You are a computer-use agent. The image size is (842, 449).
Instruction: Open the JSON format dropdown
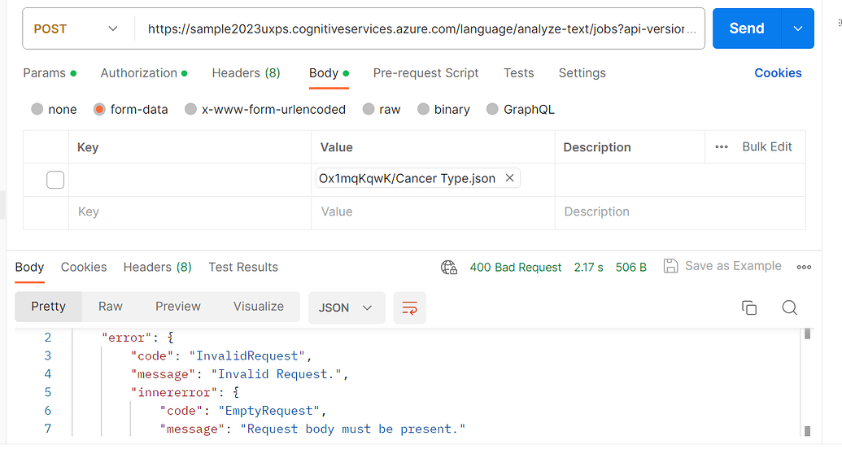point(346,308)
